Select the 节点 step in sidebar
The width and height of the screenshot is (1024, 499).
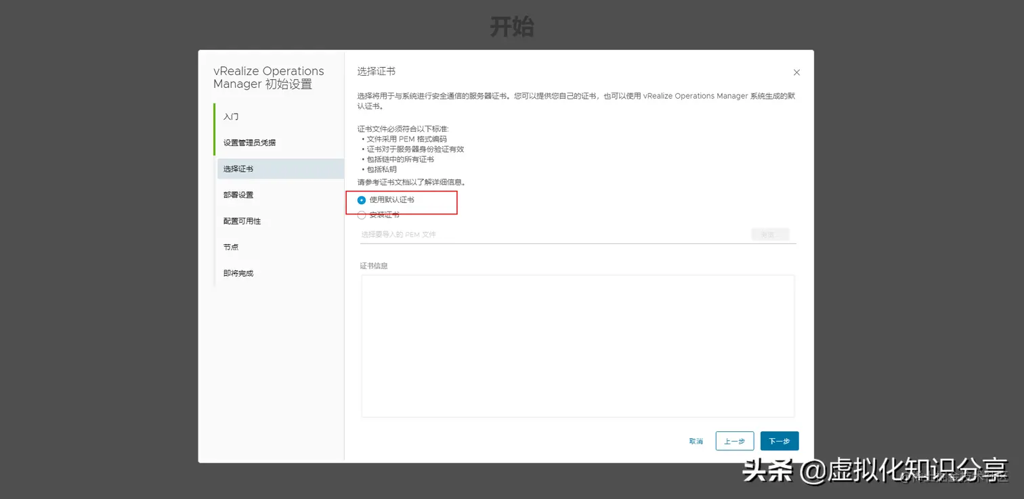[230, 247]
